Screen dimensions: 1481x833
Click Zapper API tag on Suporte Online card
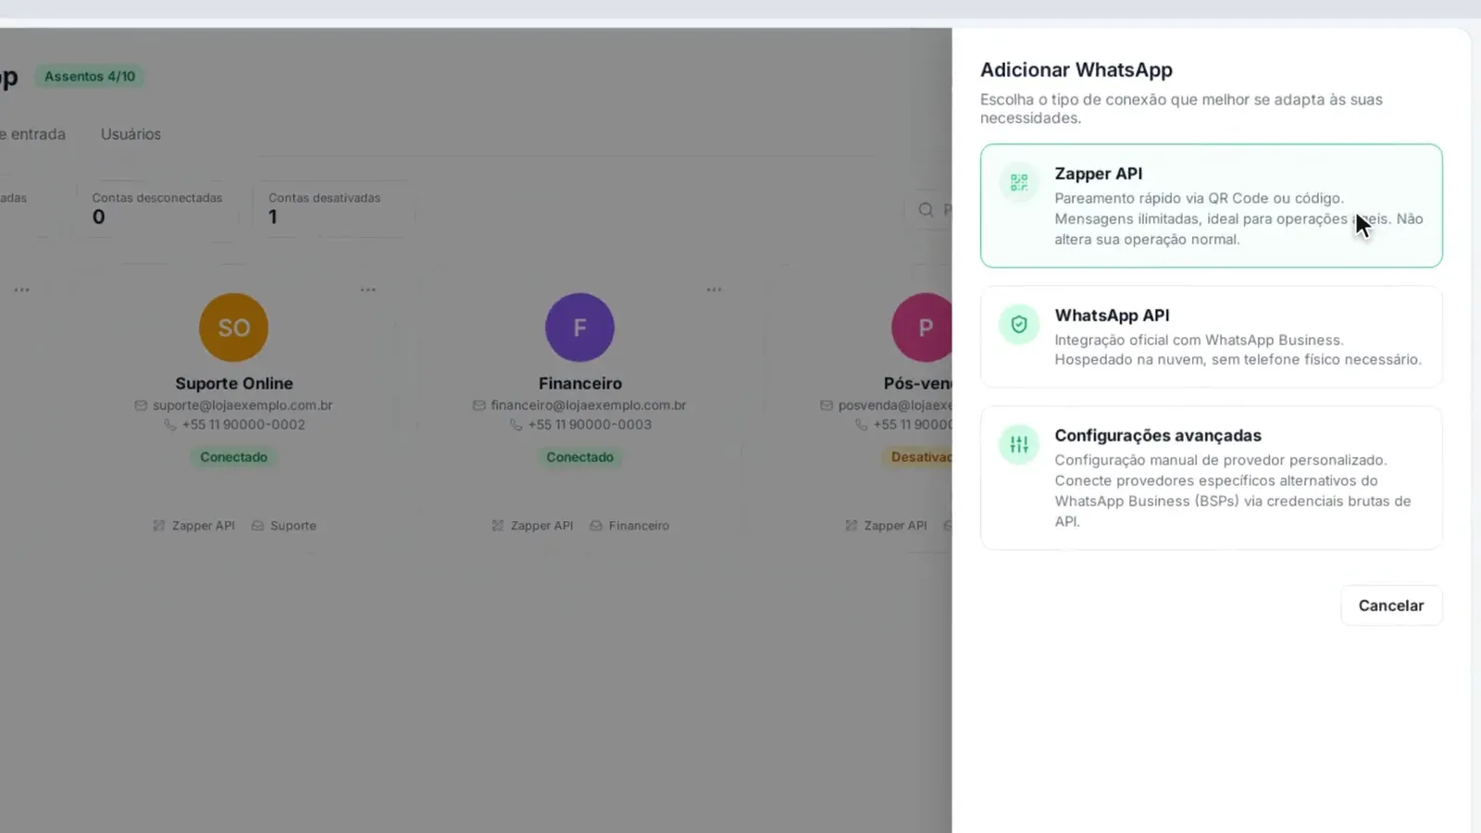pyautogui.click(x=193, y=526)
